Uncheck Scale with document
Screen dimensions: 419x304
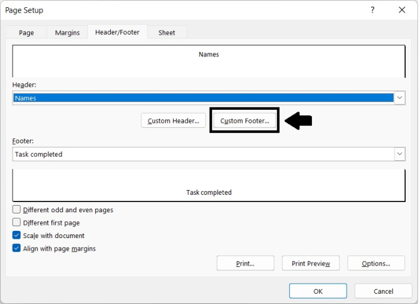(x=17, y=236)
